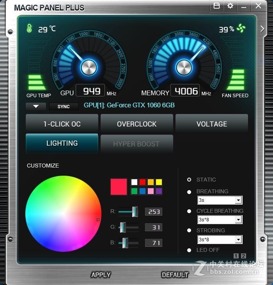Click the R value field showing 253

point(154,212)
